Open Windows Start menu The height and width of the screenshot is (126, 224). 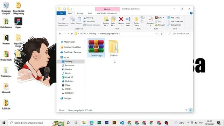[4, 123]
